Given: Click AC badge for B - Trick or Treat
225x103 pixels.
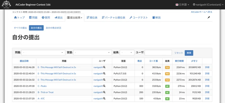Looking at the screenshot, I should [x=167, y=92].
